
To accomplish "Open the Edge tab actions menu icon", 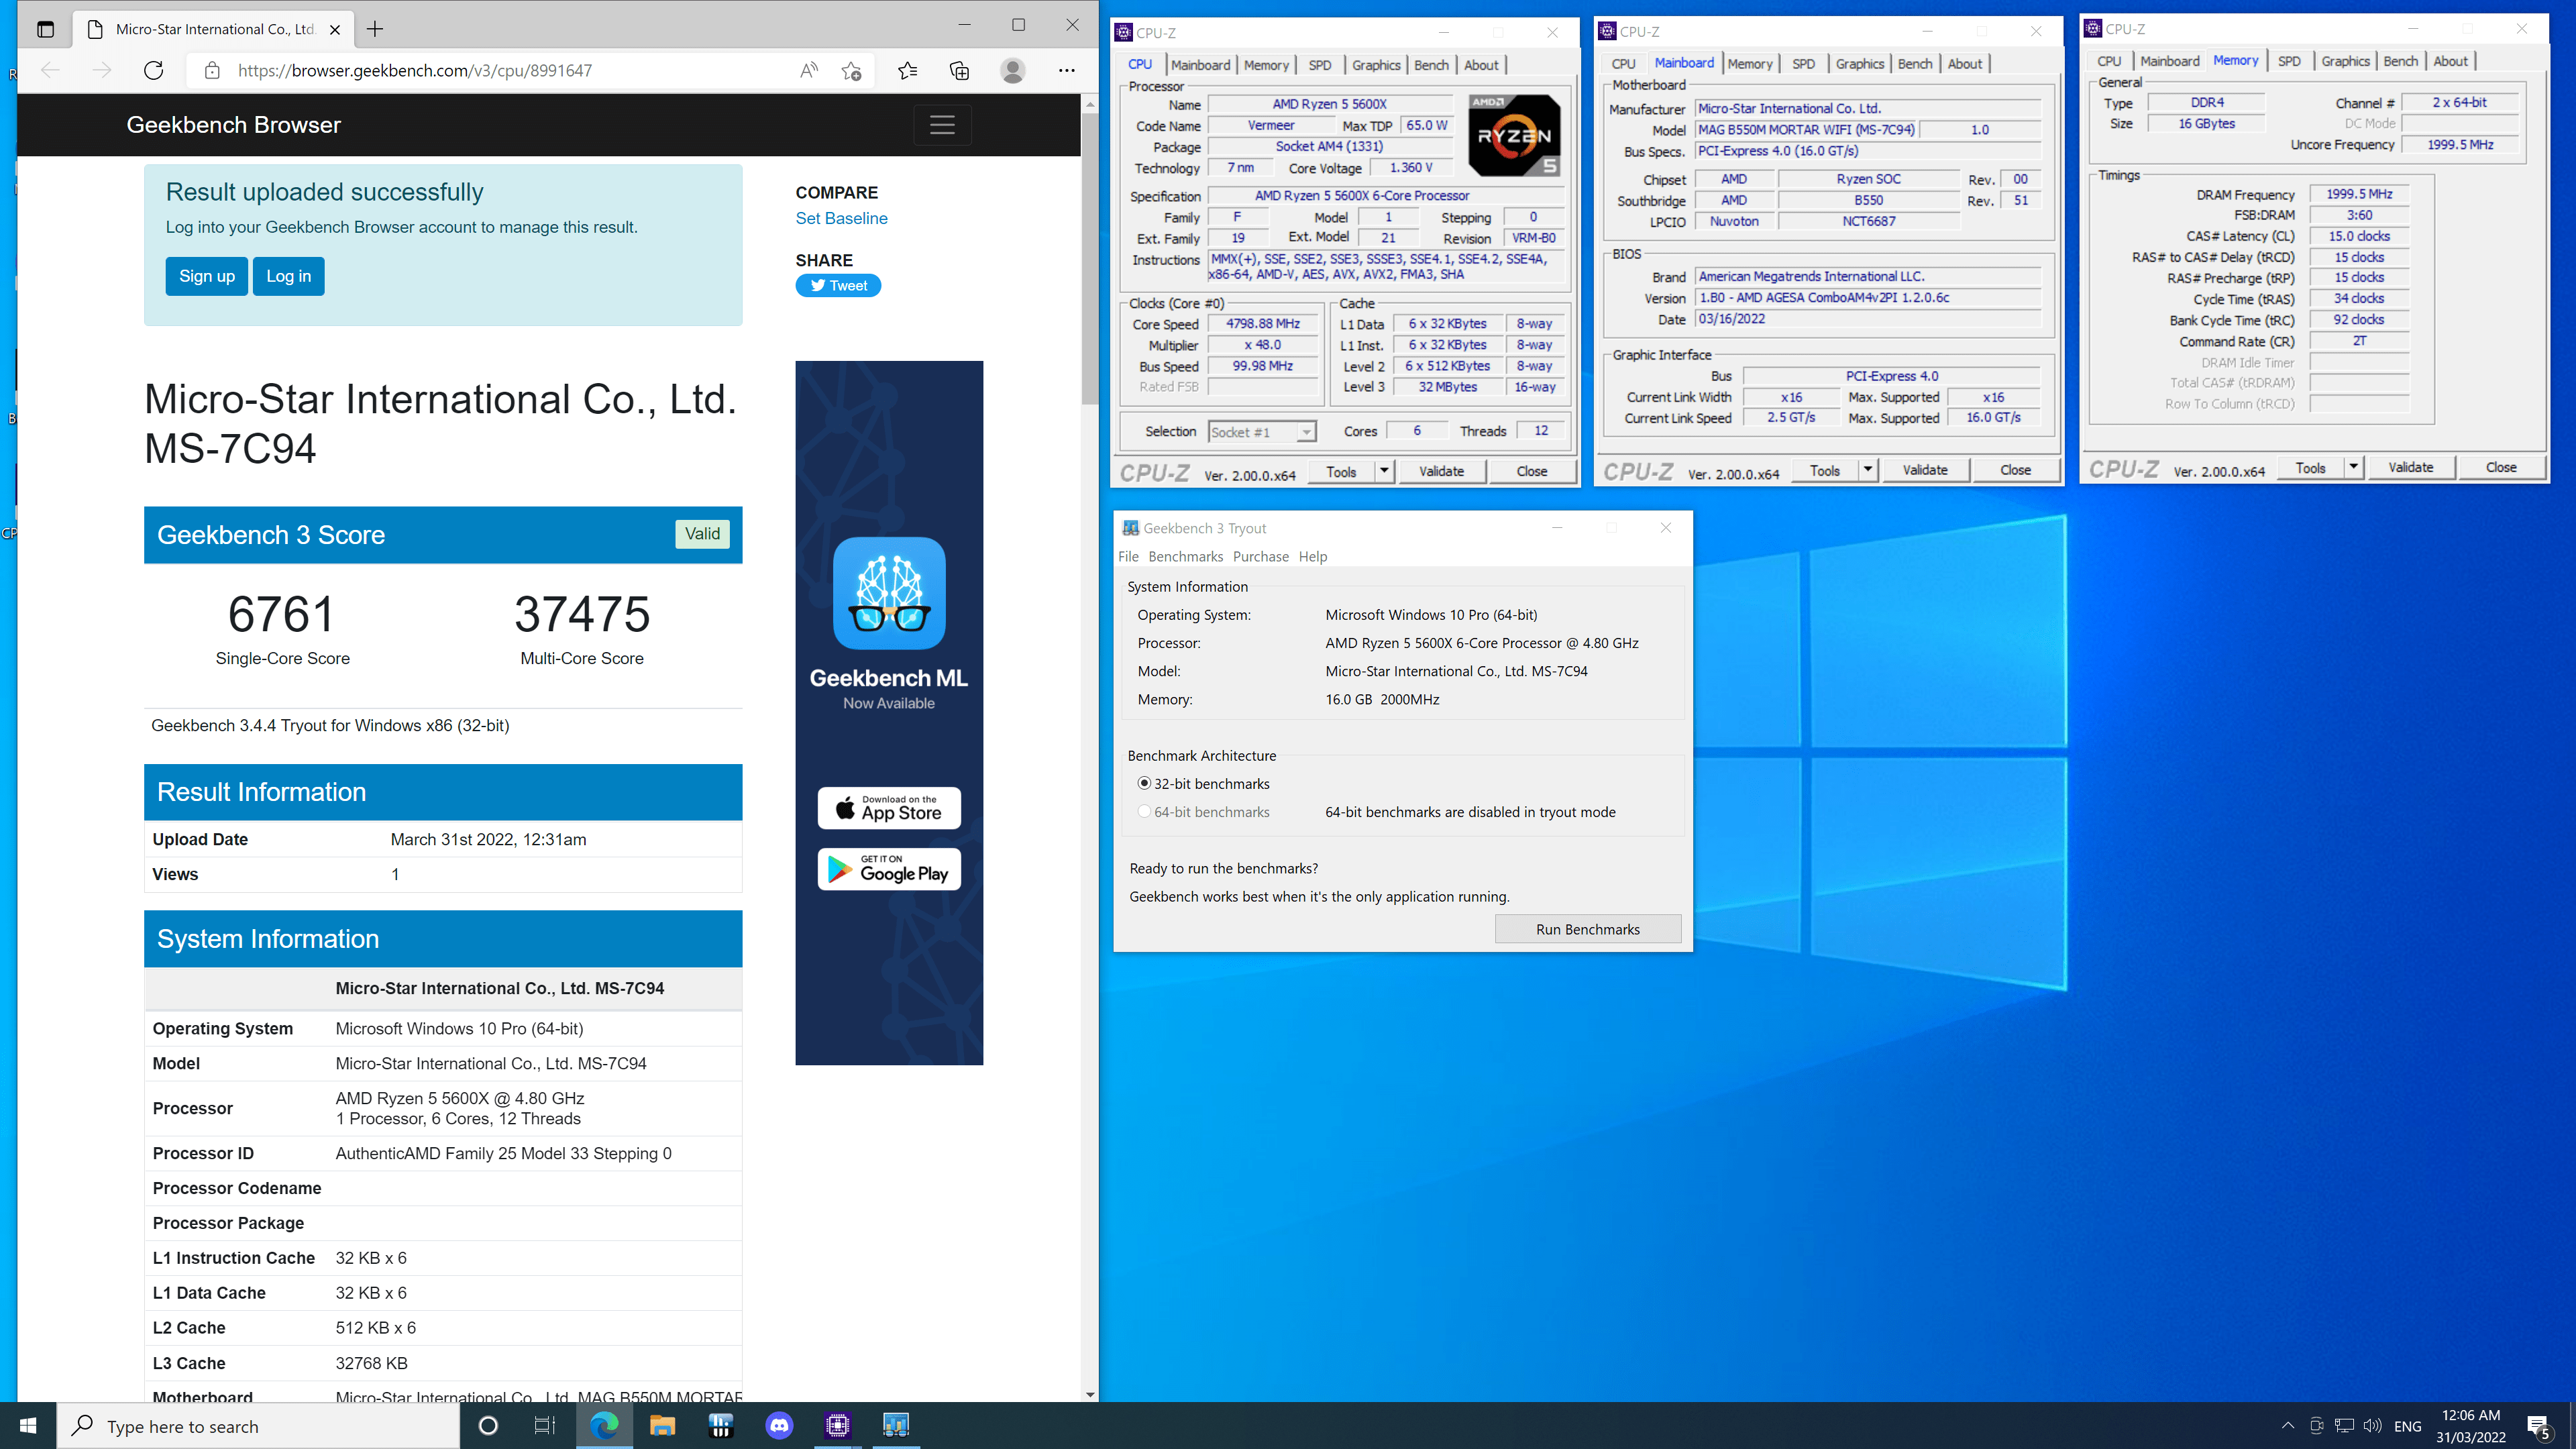I will 45,29.
